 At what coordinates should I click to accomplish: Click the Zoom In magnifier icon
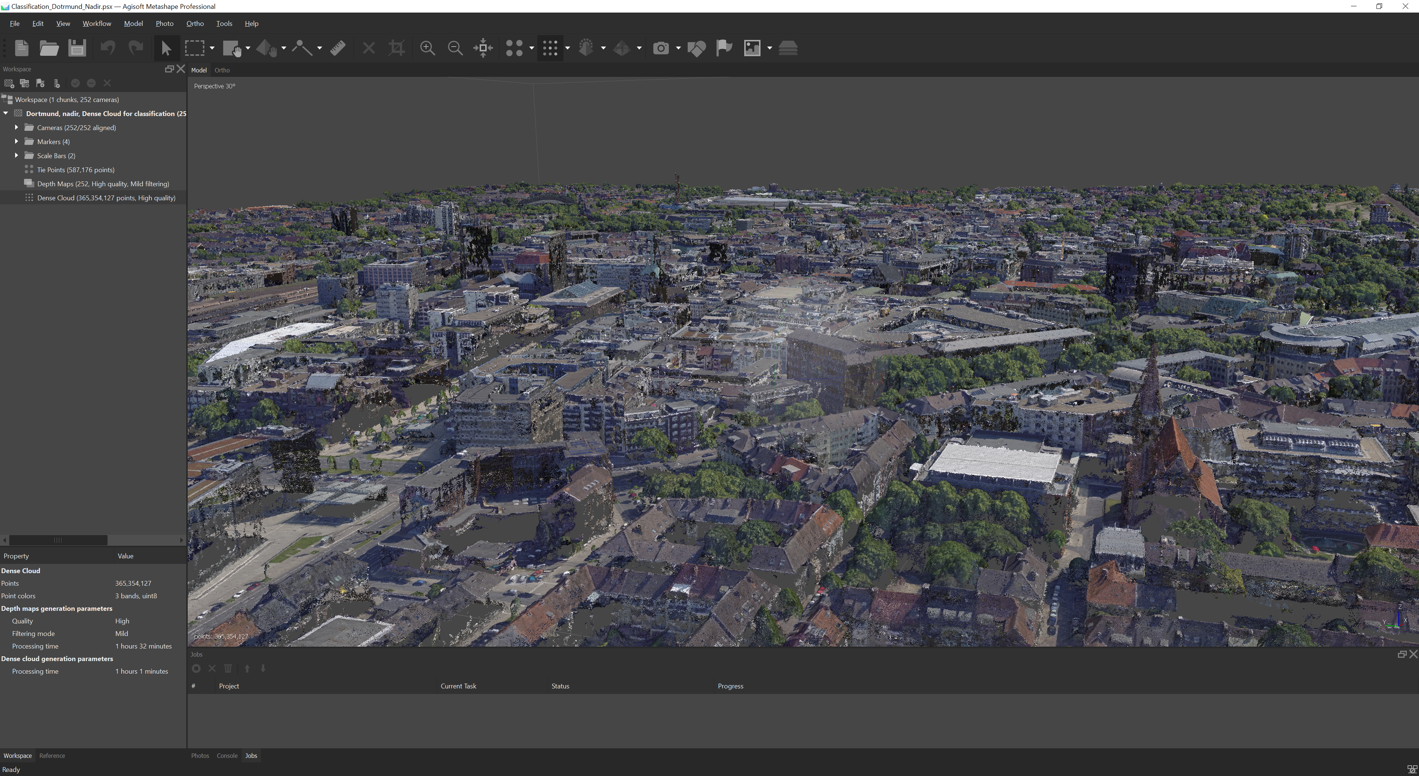coord(428,48)
